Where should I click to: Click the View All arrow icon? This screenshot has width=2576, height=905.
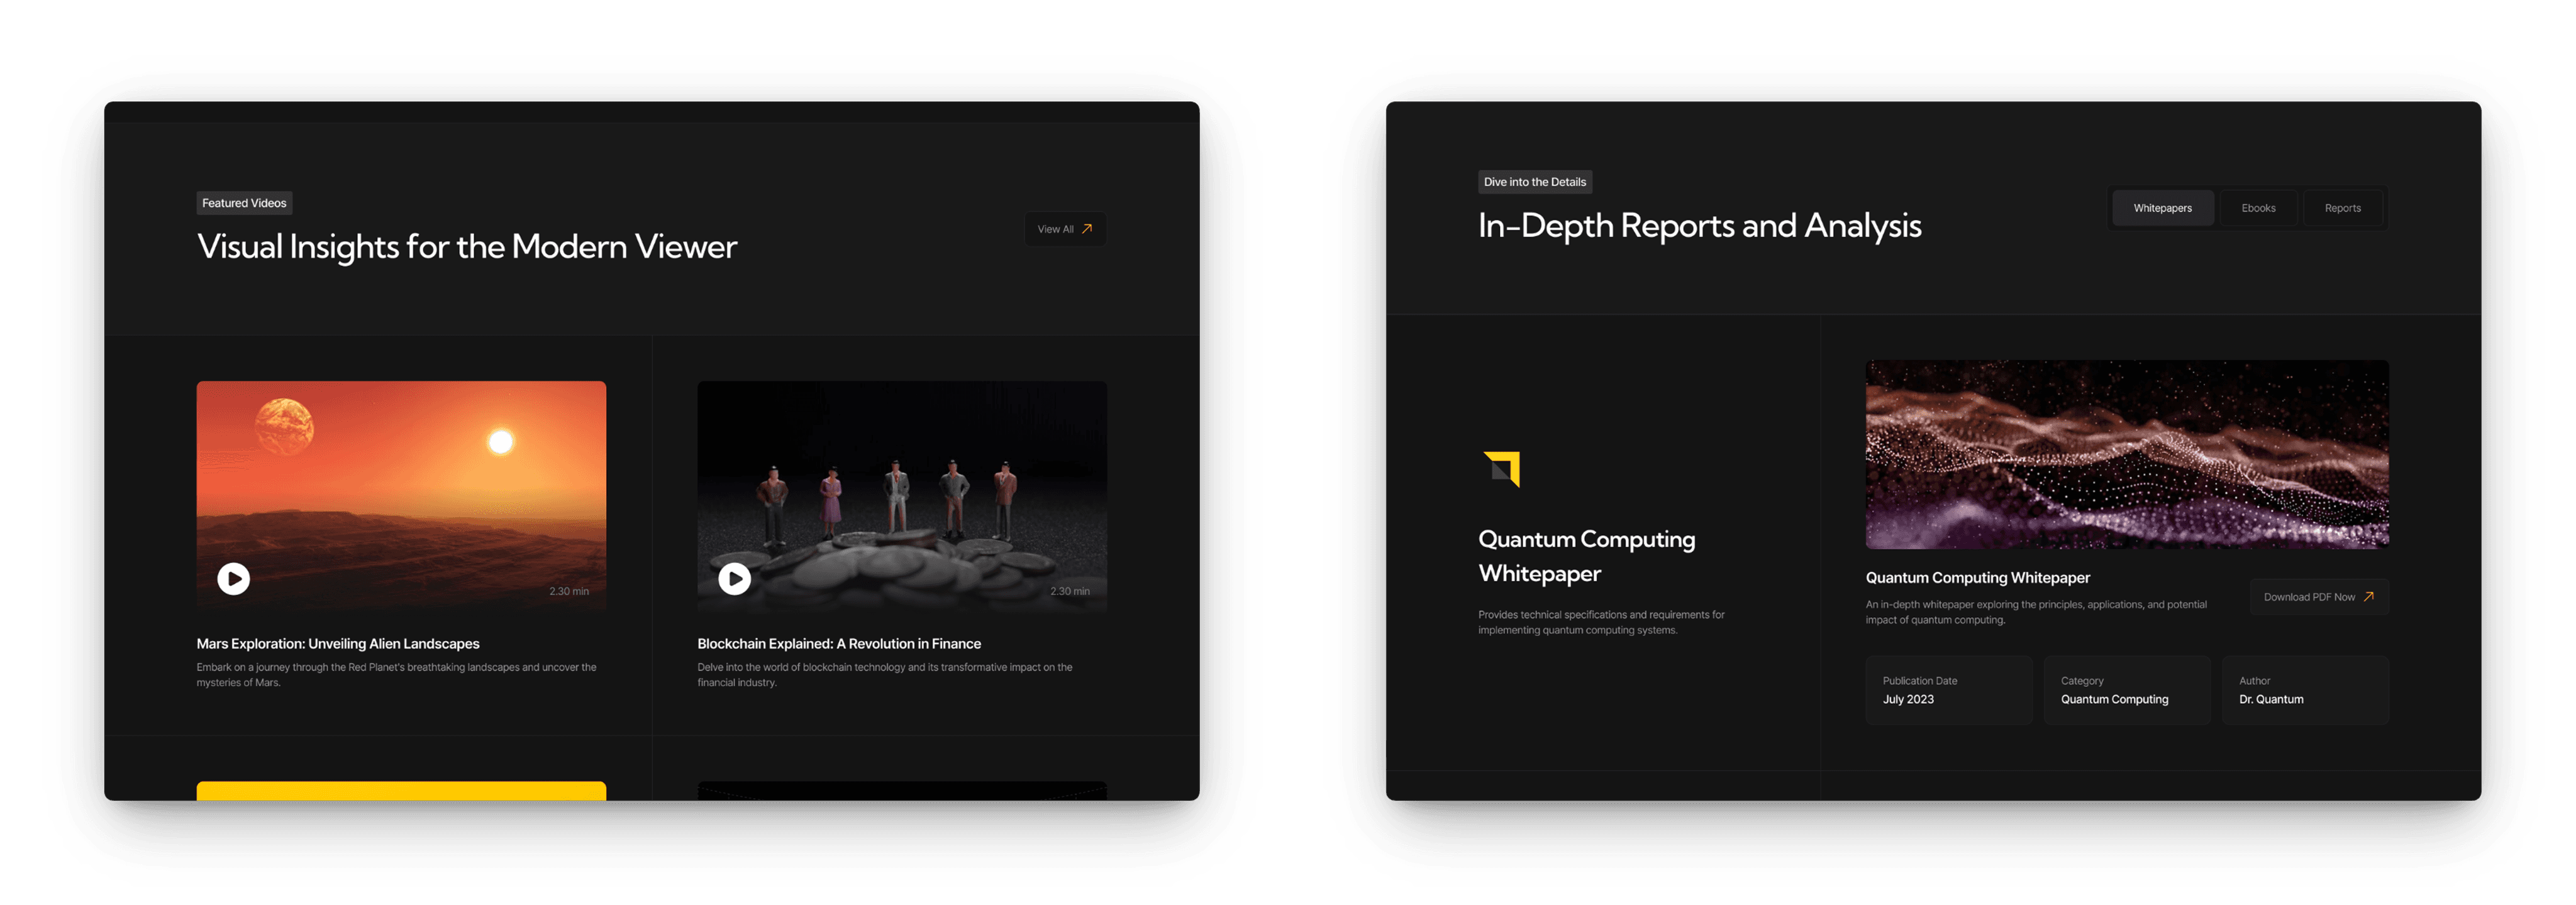tap(1087, 229)
